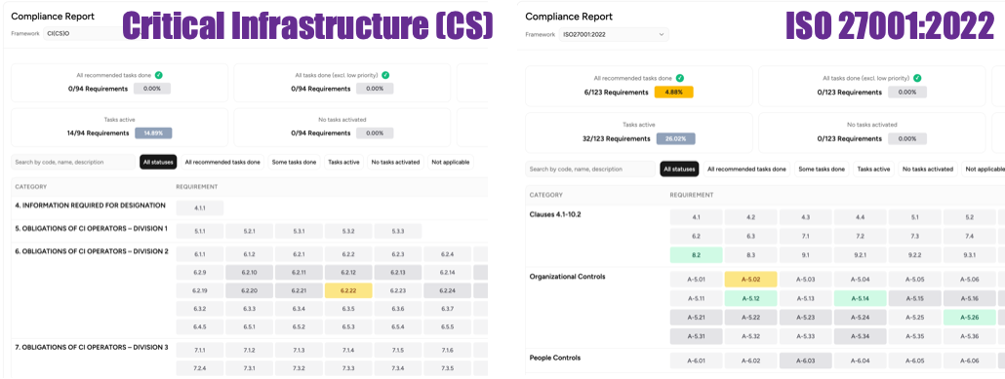This screenshot has height=379, width=1005.
Task: Open requirement 7.1.4
Action: pyautogui.click(x=348, y=350)
